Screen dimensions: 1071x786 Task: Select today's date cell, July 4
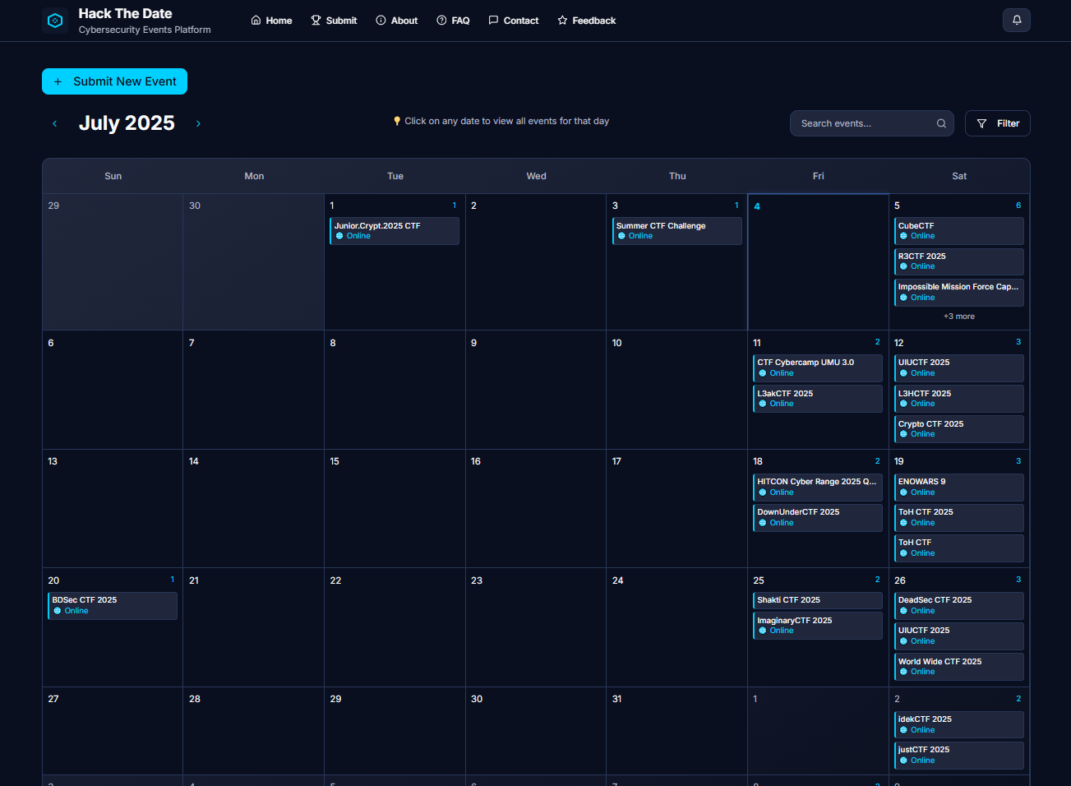coord(818,262)
